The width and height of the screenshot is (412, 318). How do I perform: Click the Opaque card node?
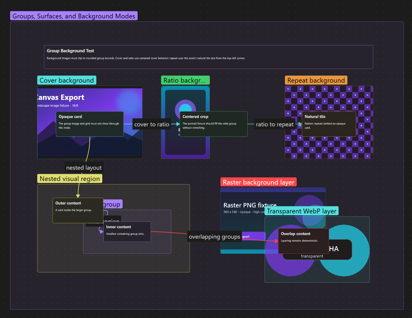click(x=90, y=124)
